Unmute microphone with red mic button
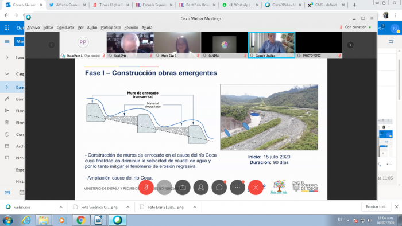Viewport: 402px width, 226px height. point(146,188)
